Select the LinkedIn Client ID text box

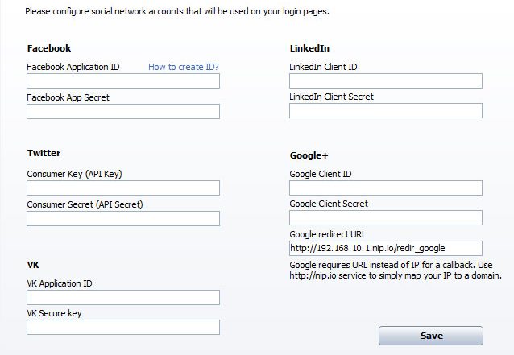386,80
